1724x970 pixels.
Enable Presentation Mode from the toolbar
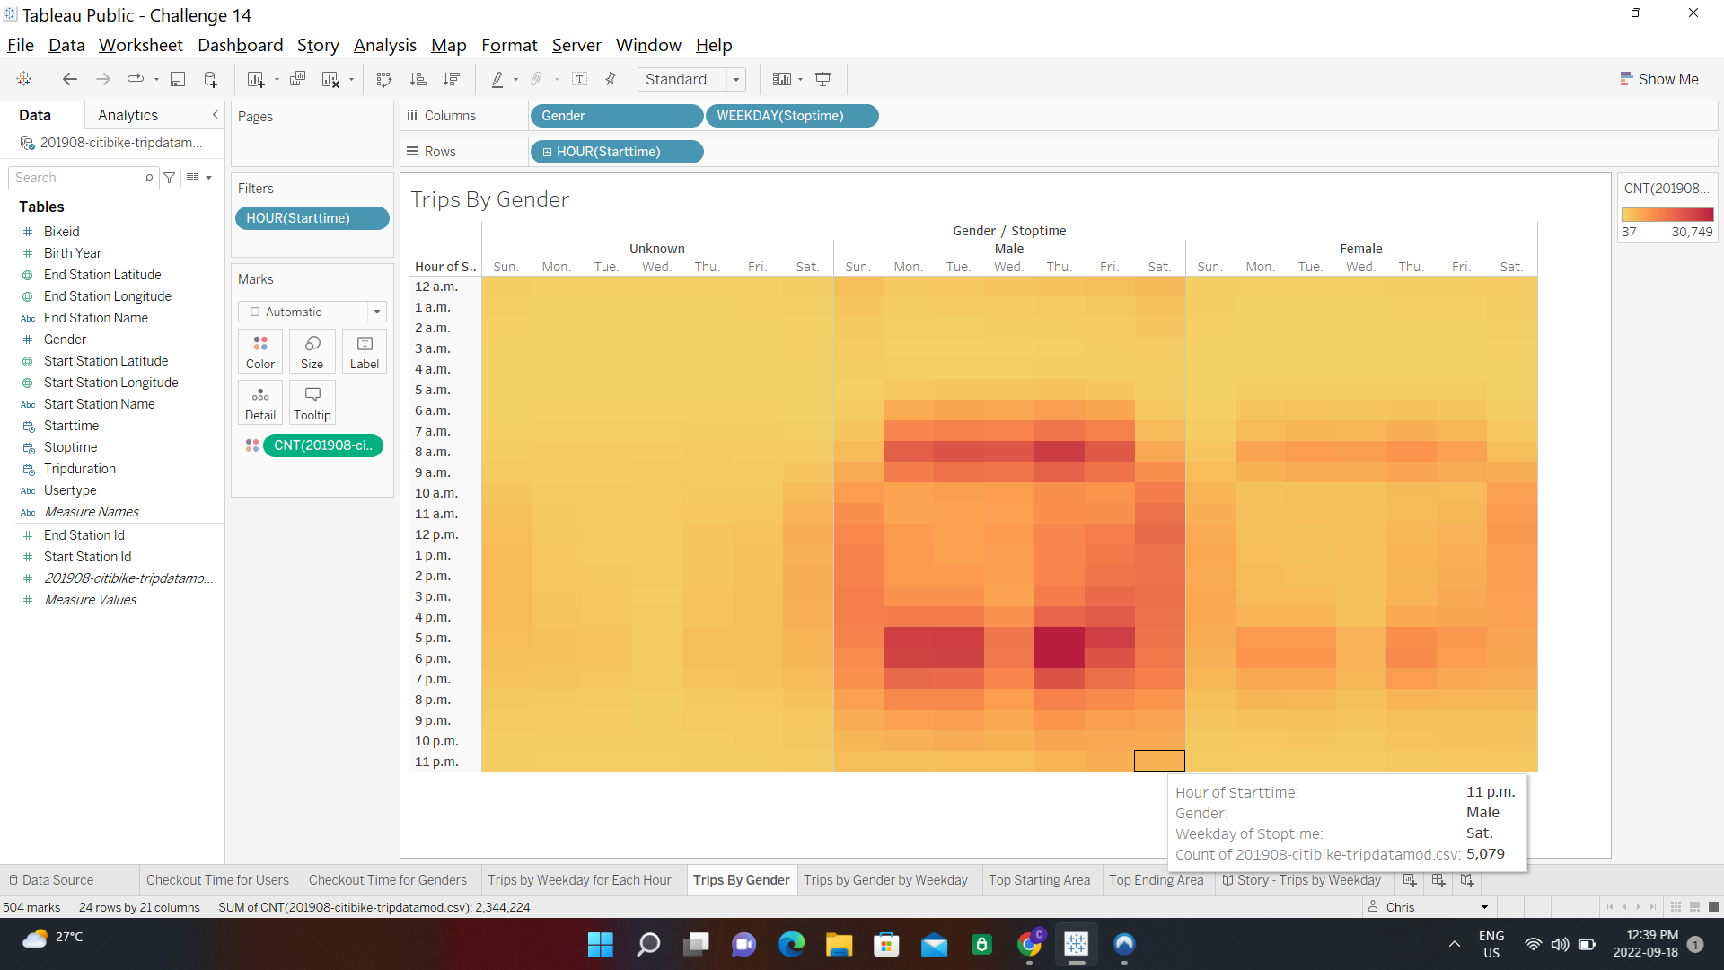coord(823,79)
